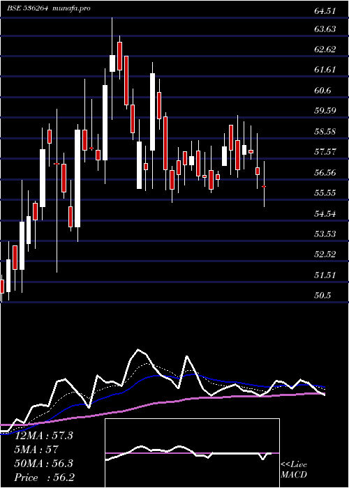
Task: Click the <<Live MACD label
Action: point(294,470)
